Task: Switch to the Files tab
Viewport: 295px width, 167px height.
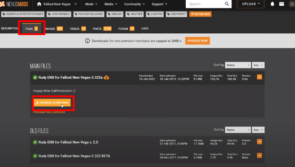Action: 31,29
